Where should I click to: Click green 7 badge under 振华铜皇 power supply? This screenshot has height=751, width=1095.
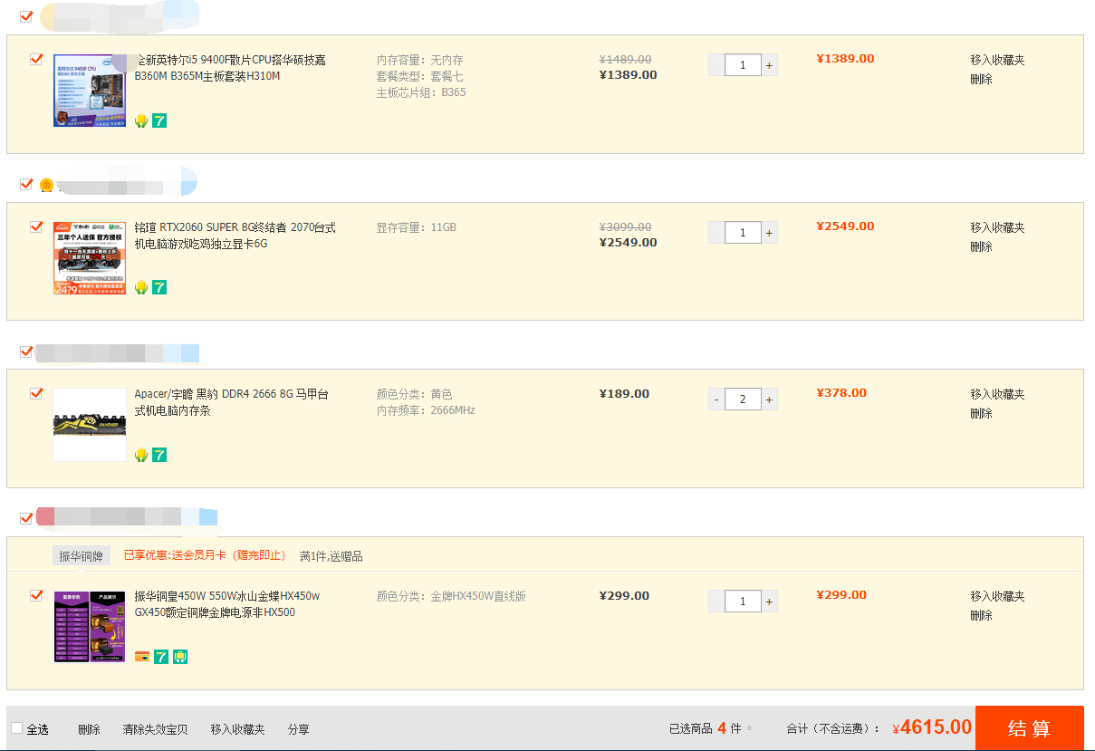click(161, 657)
